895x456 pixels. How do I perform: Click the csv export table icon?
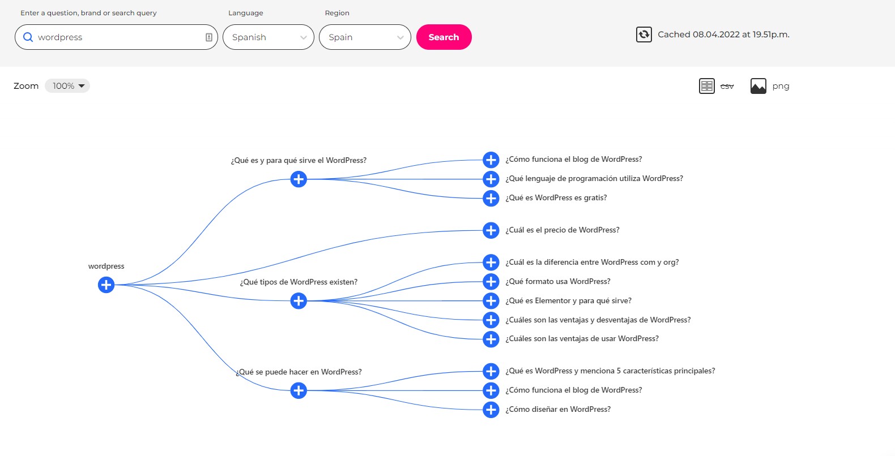coord(707,86)
